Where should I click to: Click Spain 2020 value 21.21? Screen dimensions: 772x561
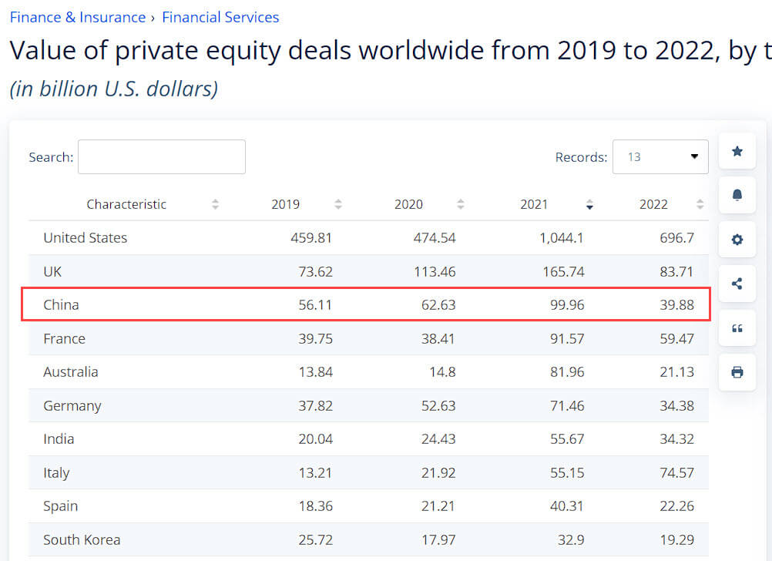[438, 506]
